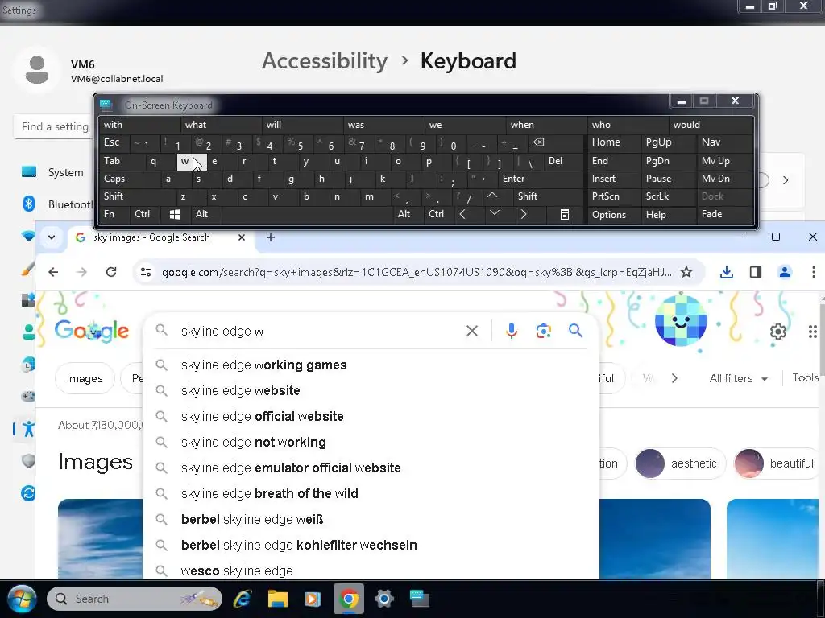This screenshot has width=825, height=618.
Task: Expand the Settings option chevron at right
Action: click(x=786, y=180)
